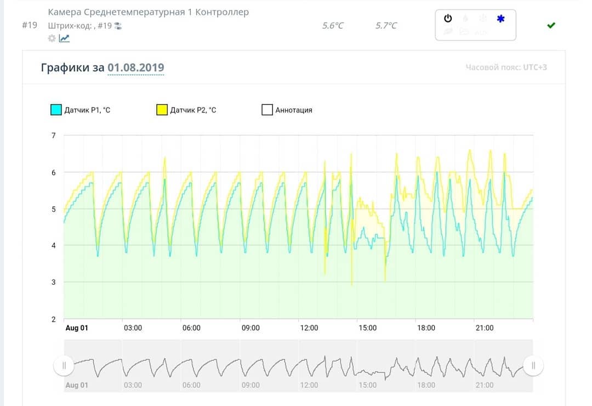Click the #19 row number

(x=30, y=25)
